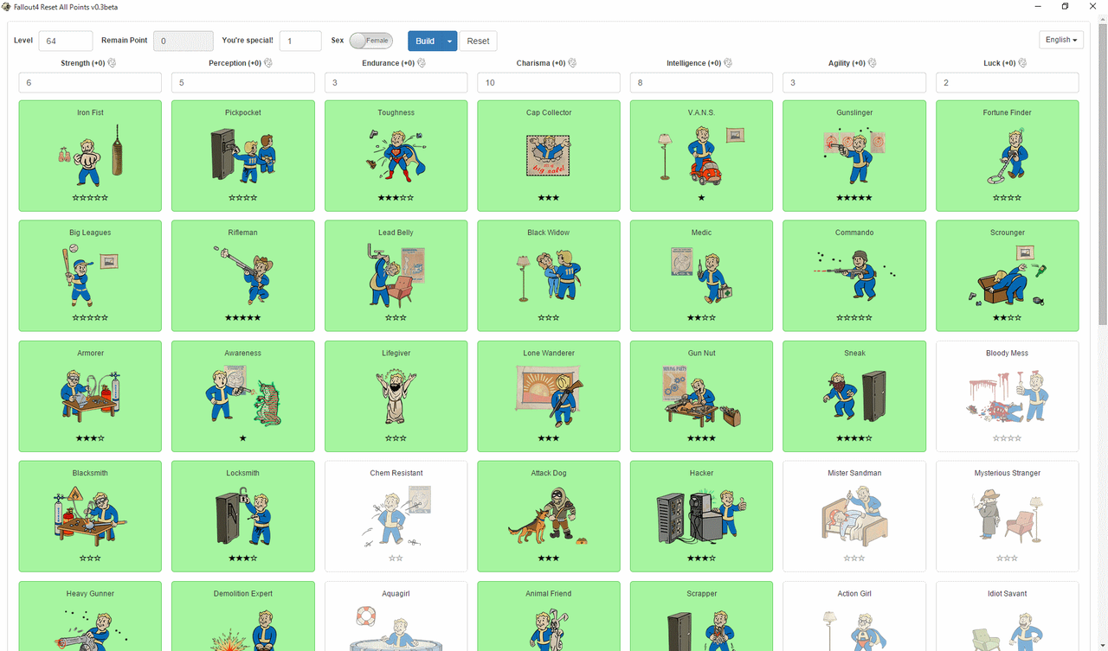Click the small icon beside the Strength label
1108x651 pixels.
(x=112, y=63)
